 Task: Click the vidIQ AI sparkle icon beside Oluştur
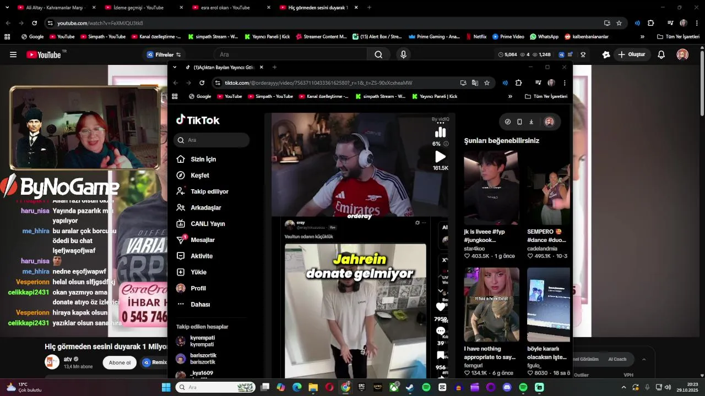[x=606, y=54]
